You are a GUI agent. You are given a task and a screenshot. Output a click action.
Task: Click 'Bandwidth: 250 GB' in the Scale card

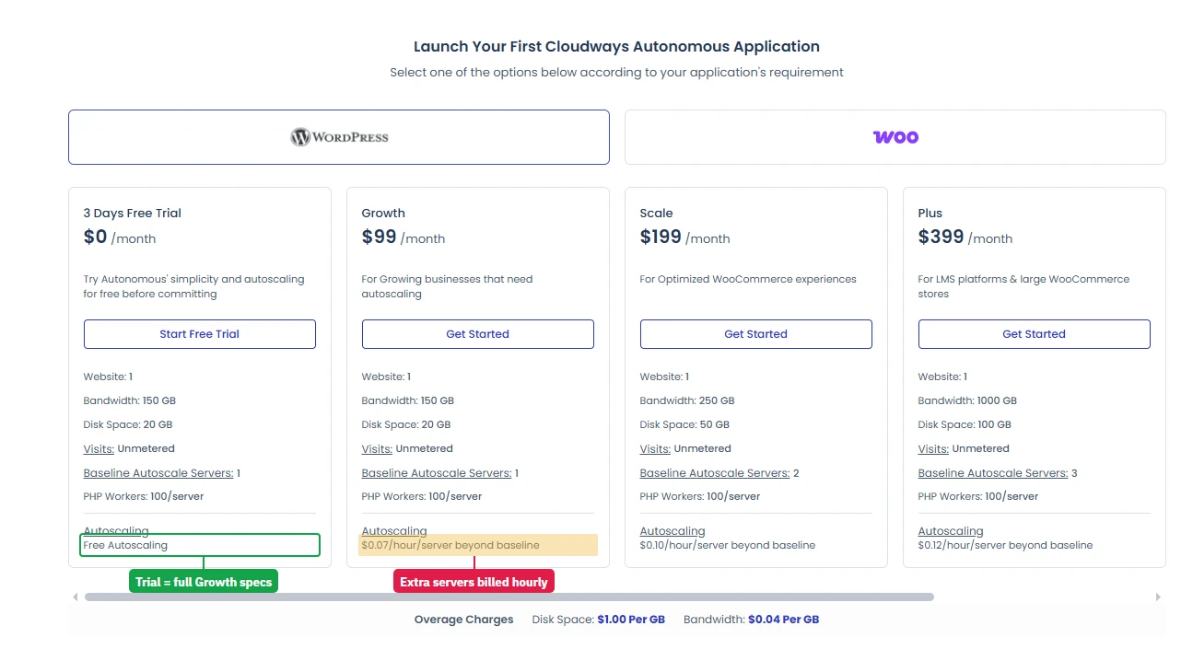coord(687,400)
